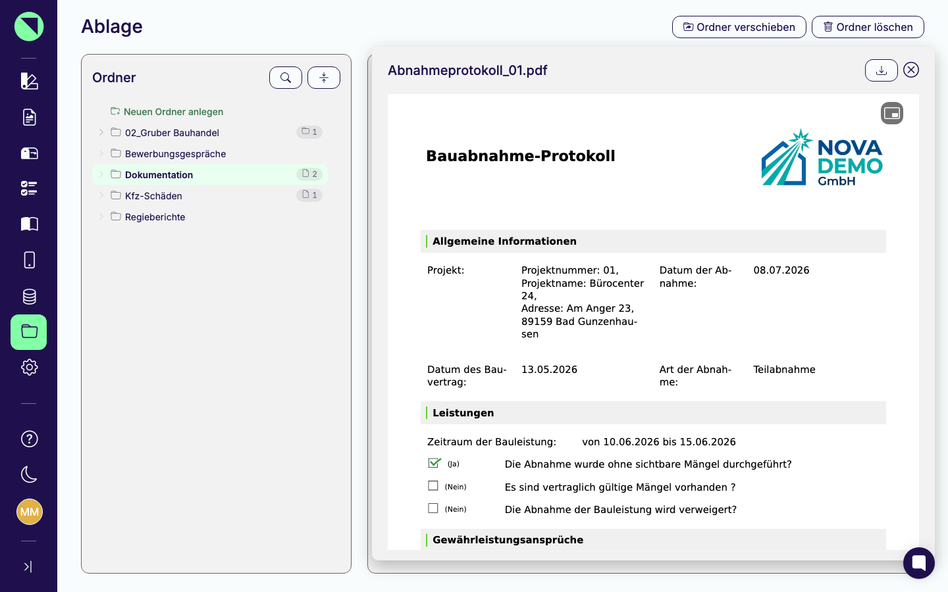Expand the Regieberichte folder
Viewport: 948px width, 592px height.
click(101, 216)
